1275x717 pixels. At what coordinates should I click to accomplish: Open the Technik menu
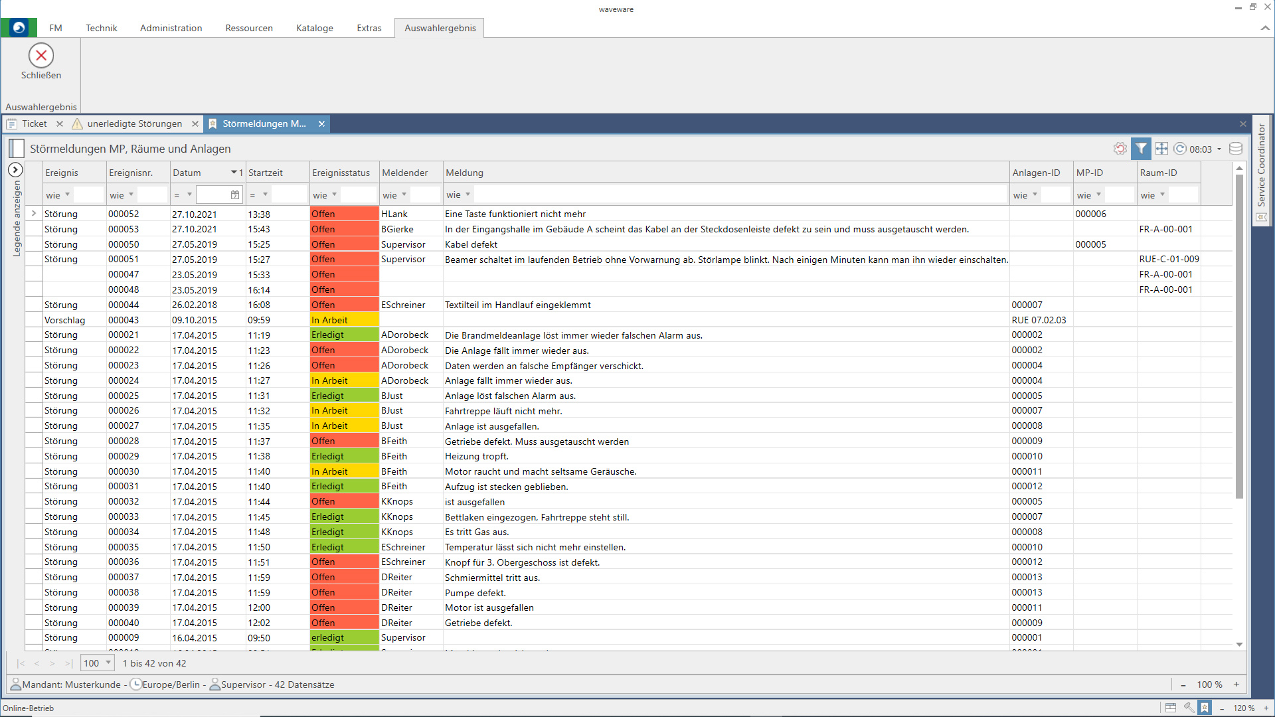point(101,28)
